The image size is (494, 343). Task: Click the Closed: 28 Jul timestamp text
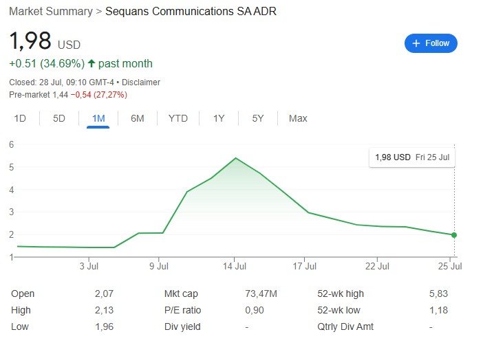(61, 82)
